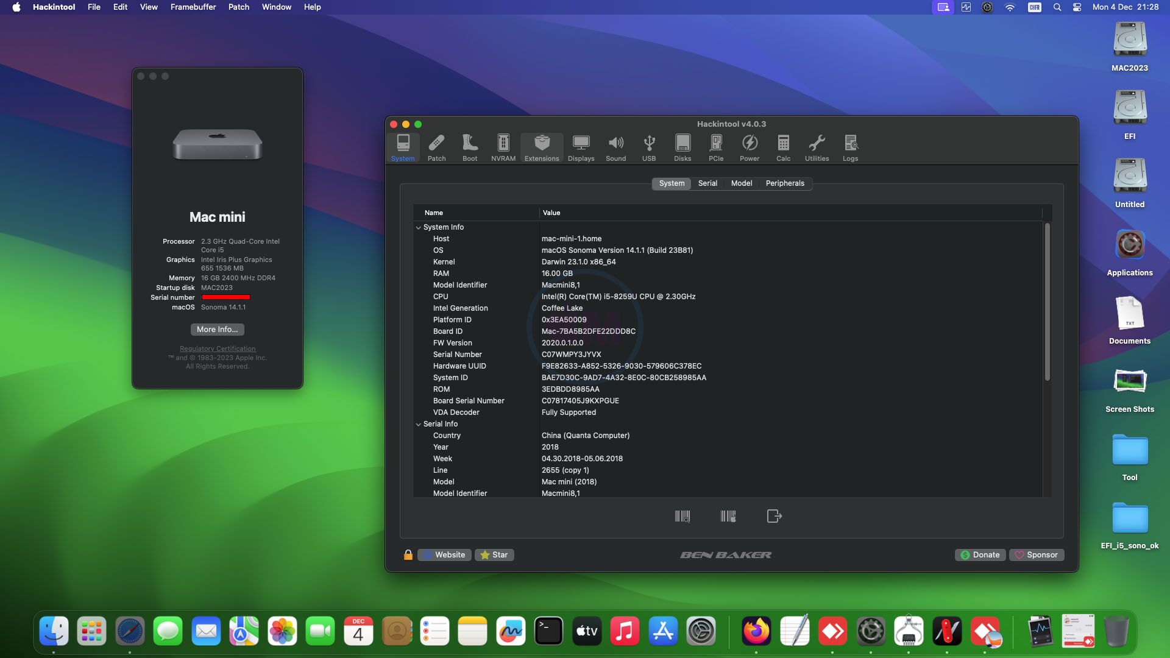Image resolution: width=1170 pixels, height=658 pixels.
Task: Open the Boot toolbar section
Action: click(470, 148)
